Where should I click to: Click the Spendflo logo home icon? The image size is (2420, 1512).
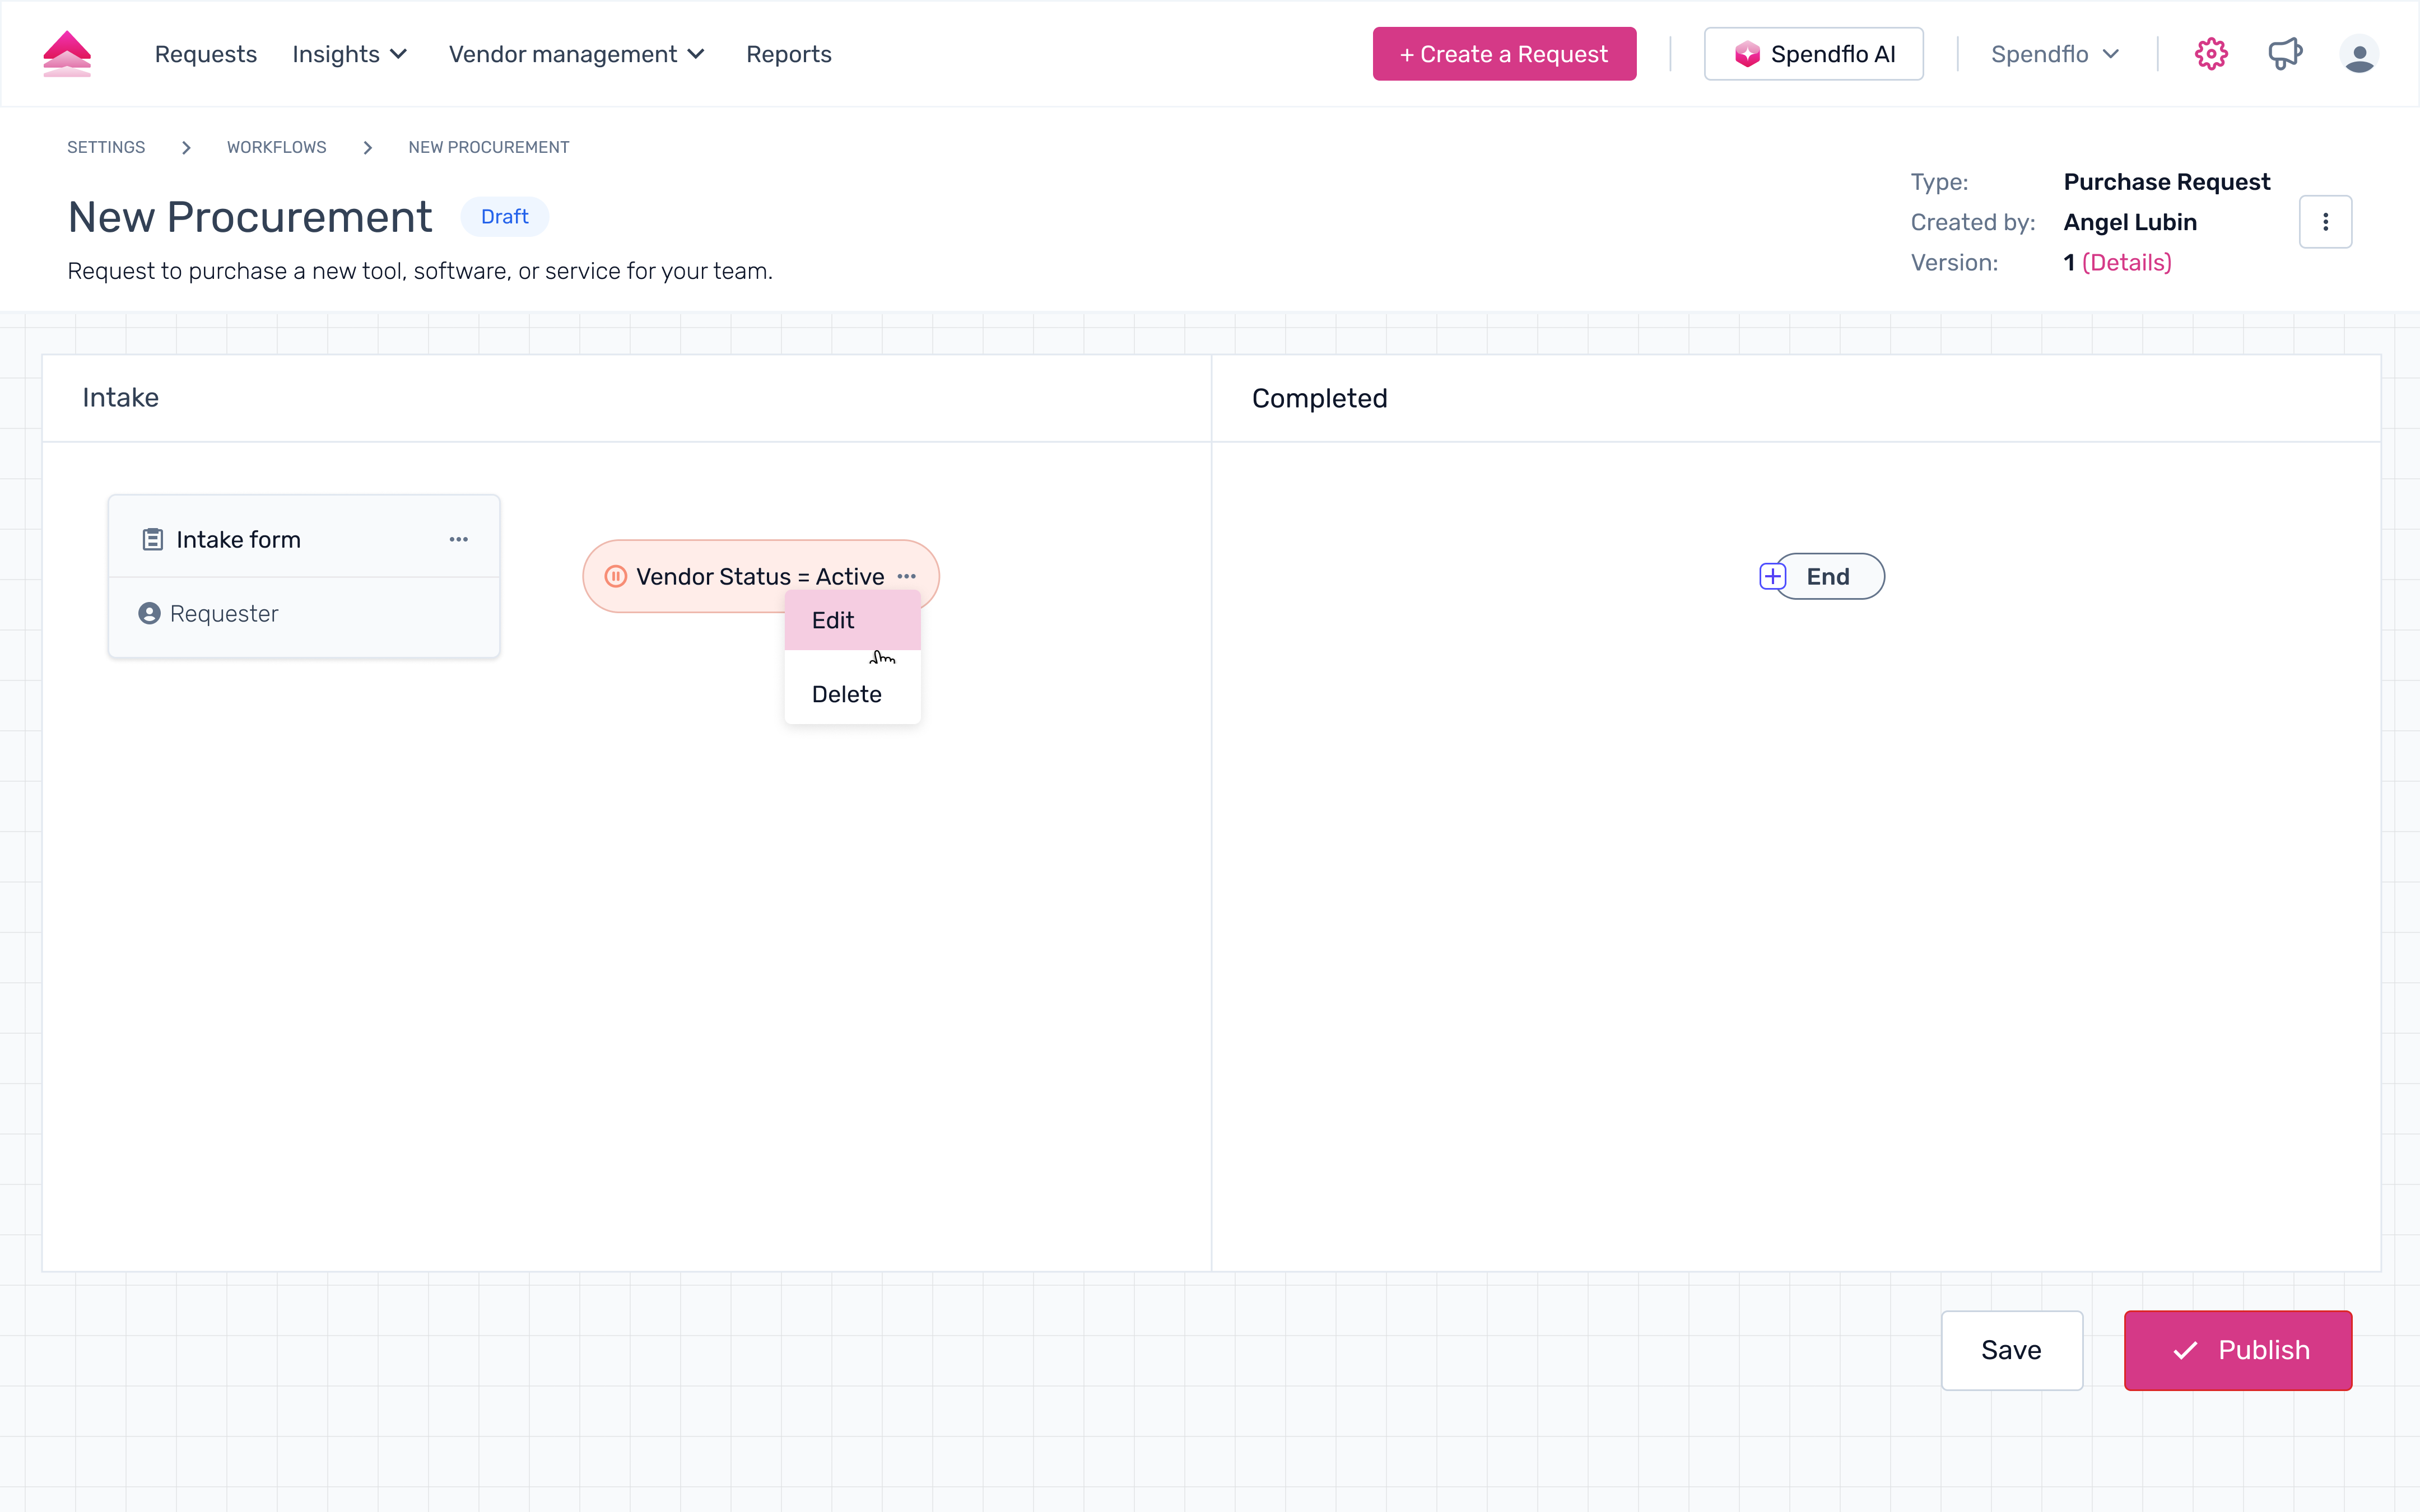(x=67, y=54)
